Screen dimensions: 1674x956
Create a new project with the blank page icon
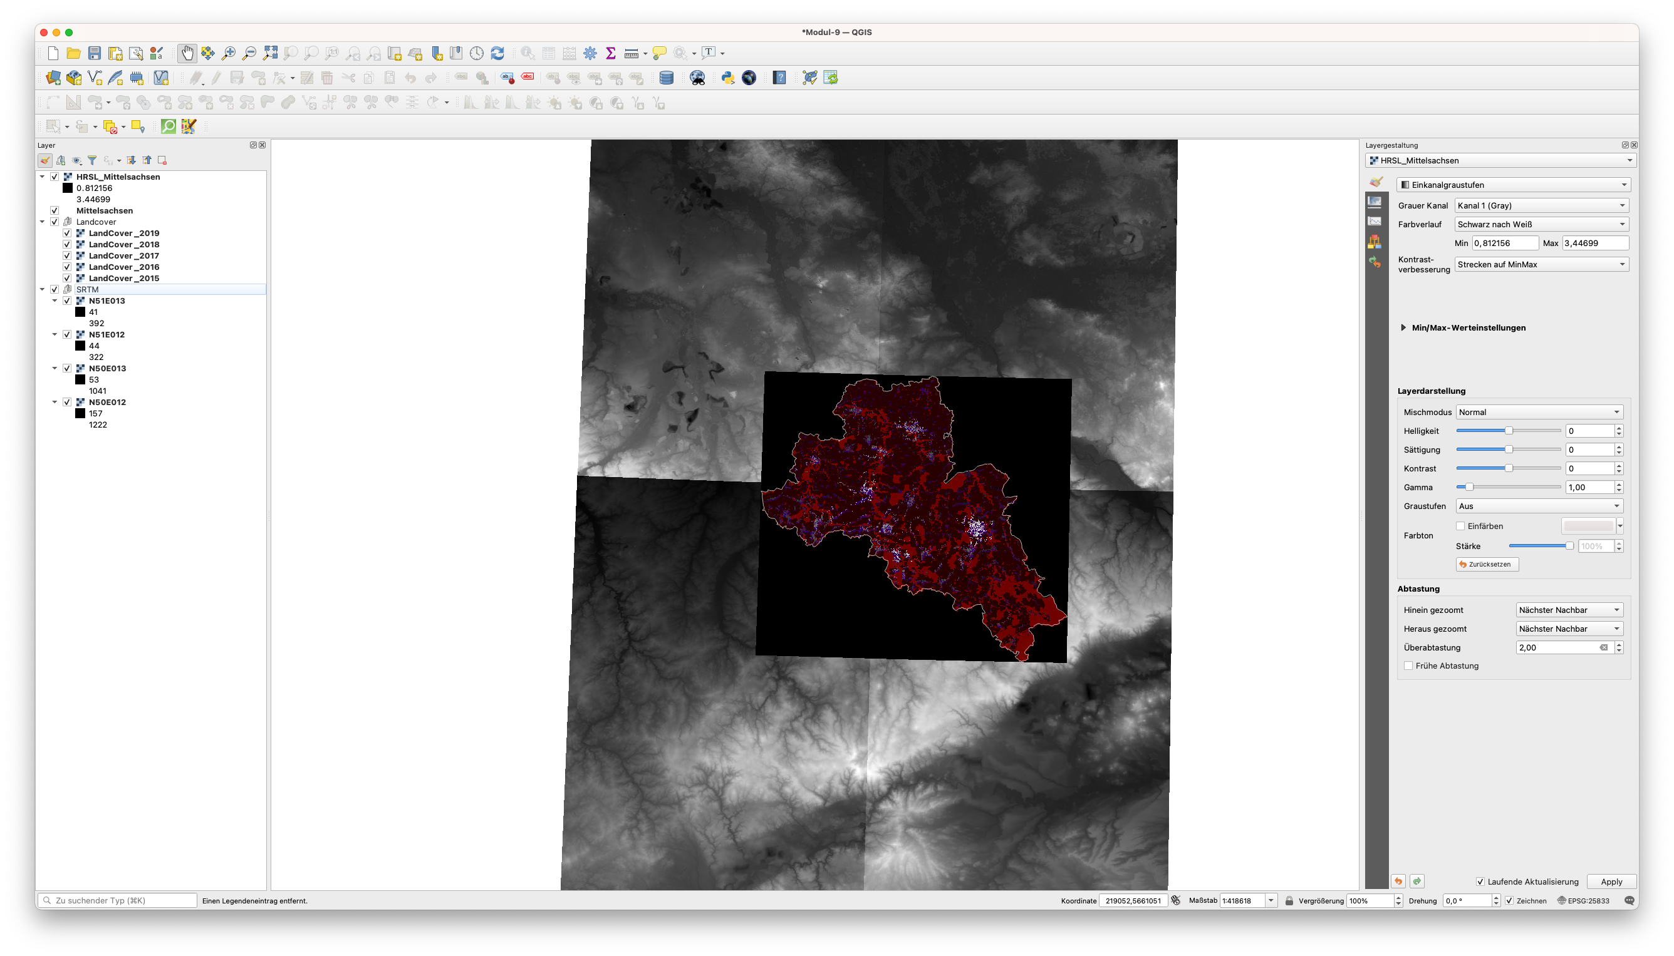53,53
